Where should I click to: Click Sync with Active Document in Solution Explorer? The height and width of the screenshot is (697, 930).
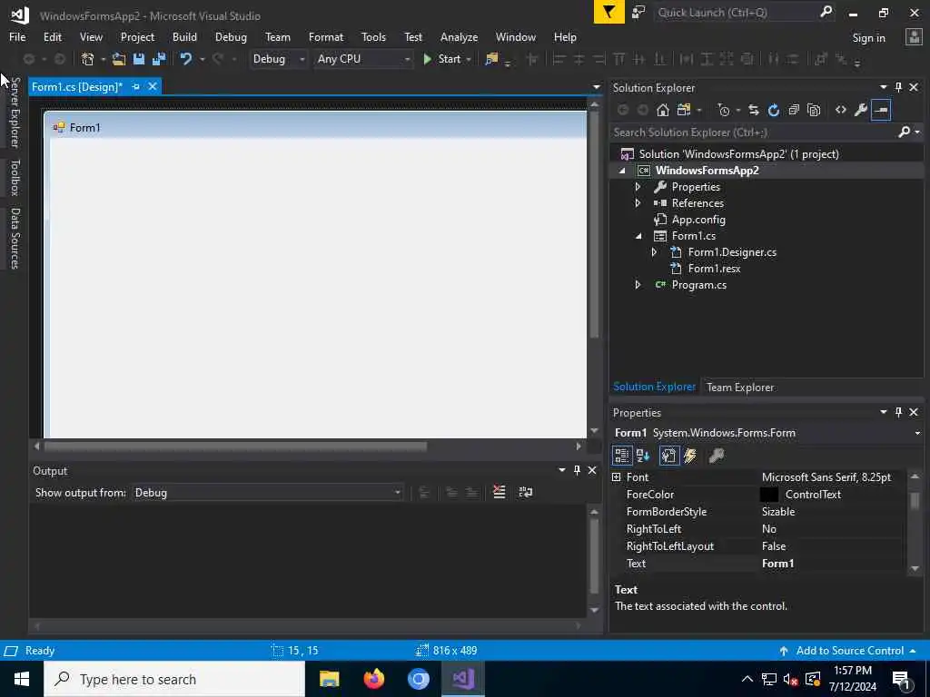click(753, 110)
